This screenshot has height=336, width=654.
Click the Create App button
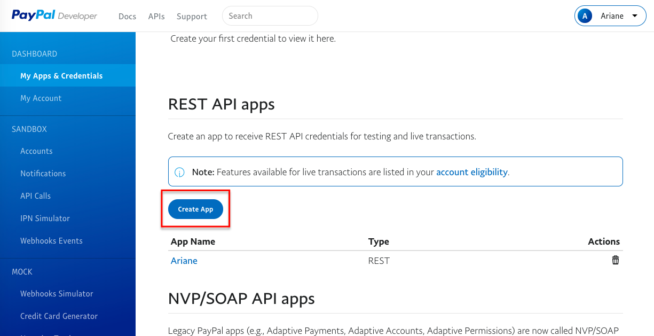point(195,209)
